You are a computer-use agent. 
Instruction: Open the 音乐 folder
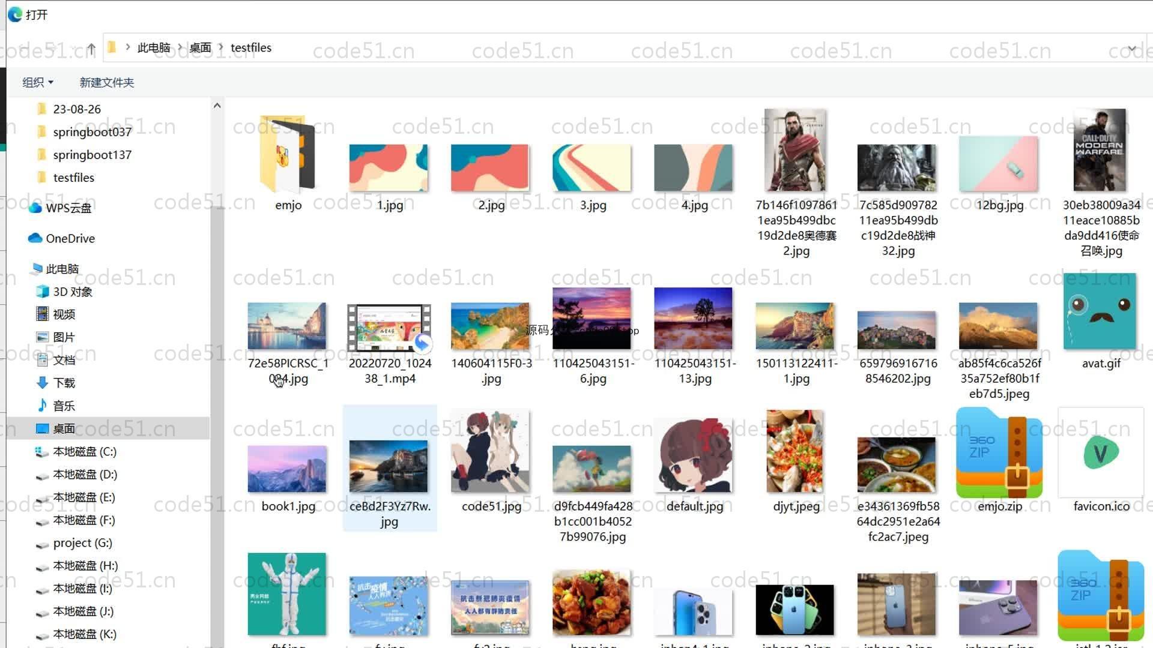coord(64,406)
